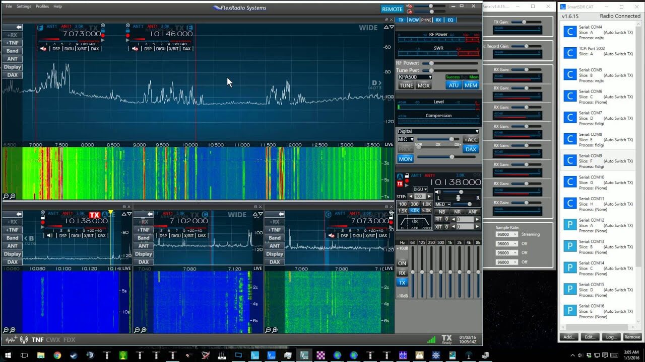
Task: Switch to the EQ tab
Action: coord(450,19)
